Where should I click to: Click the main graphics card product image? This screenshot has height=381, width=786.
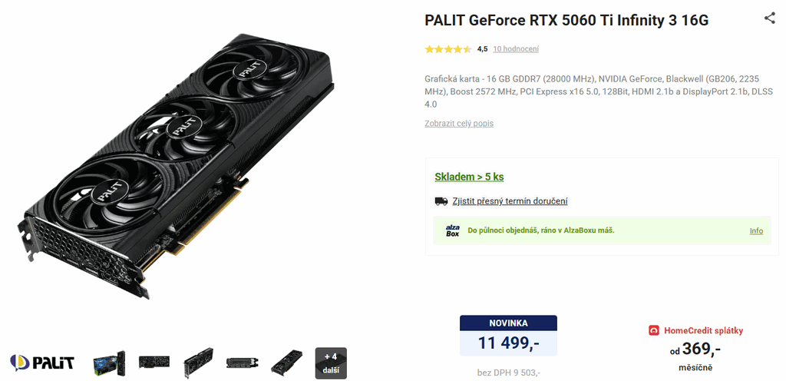[178, 165]
